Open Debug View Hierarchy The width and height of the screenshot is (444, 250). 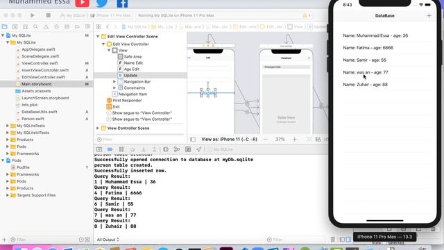[166, 149]
